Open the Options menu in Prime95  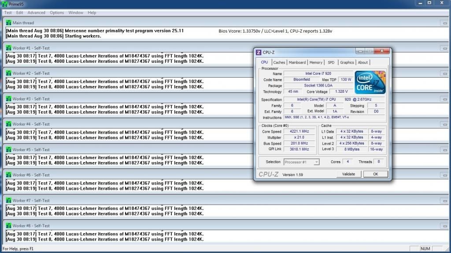(x=57, y=13)
